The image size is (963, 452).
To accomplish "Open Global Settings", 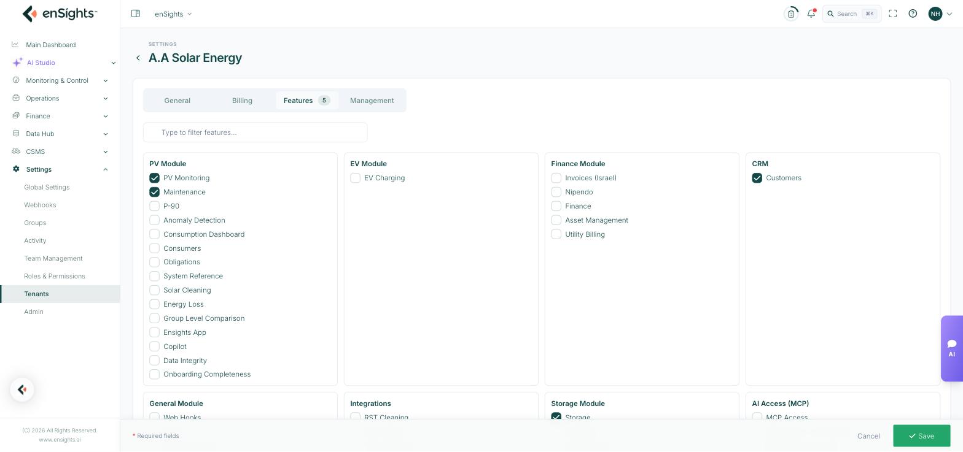I will [47, 187].
